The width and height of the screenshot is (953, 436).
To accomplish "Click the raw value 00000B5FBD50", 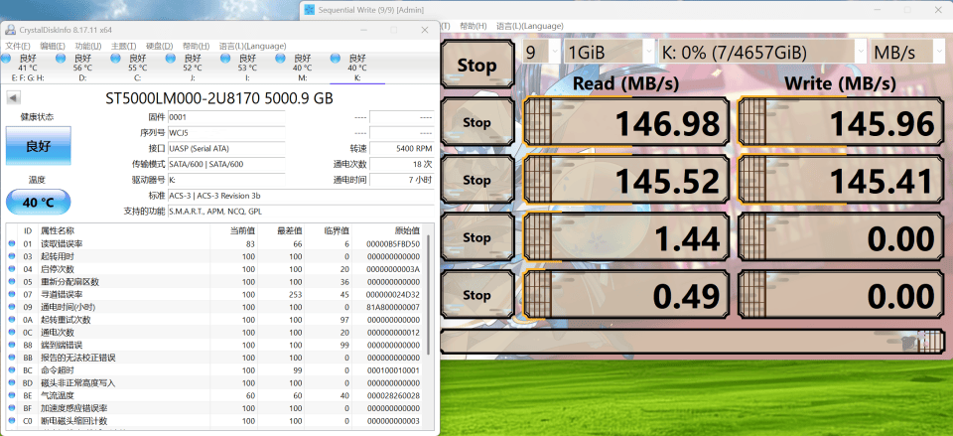I will (393, 244).
